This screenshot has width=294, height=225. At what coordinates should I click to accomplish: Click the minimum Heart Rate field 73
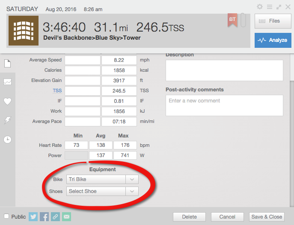[76, 145]
